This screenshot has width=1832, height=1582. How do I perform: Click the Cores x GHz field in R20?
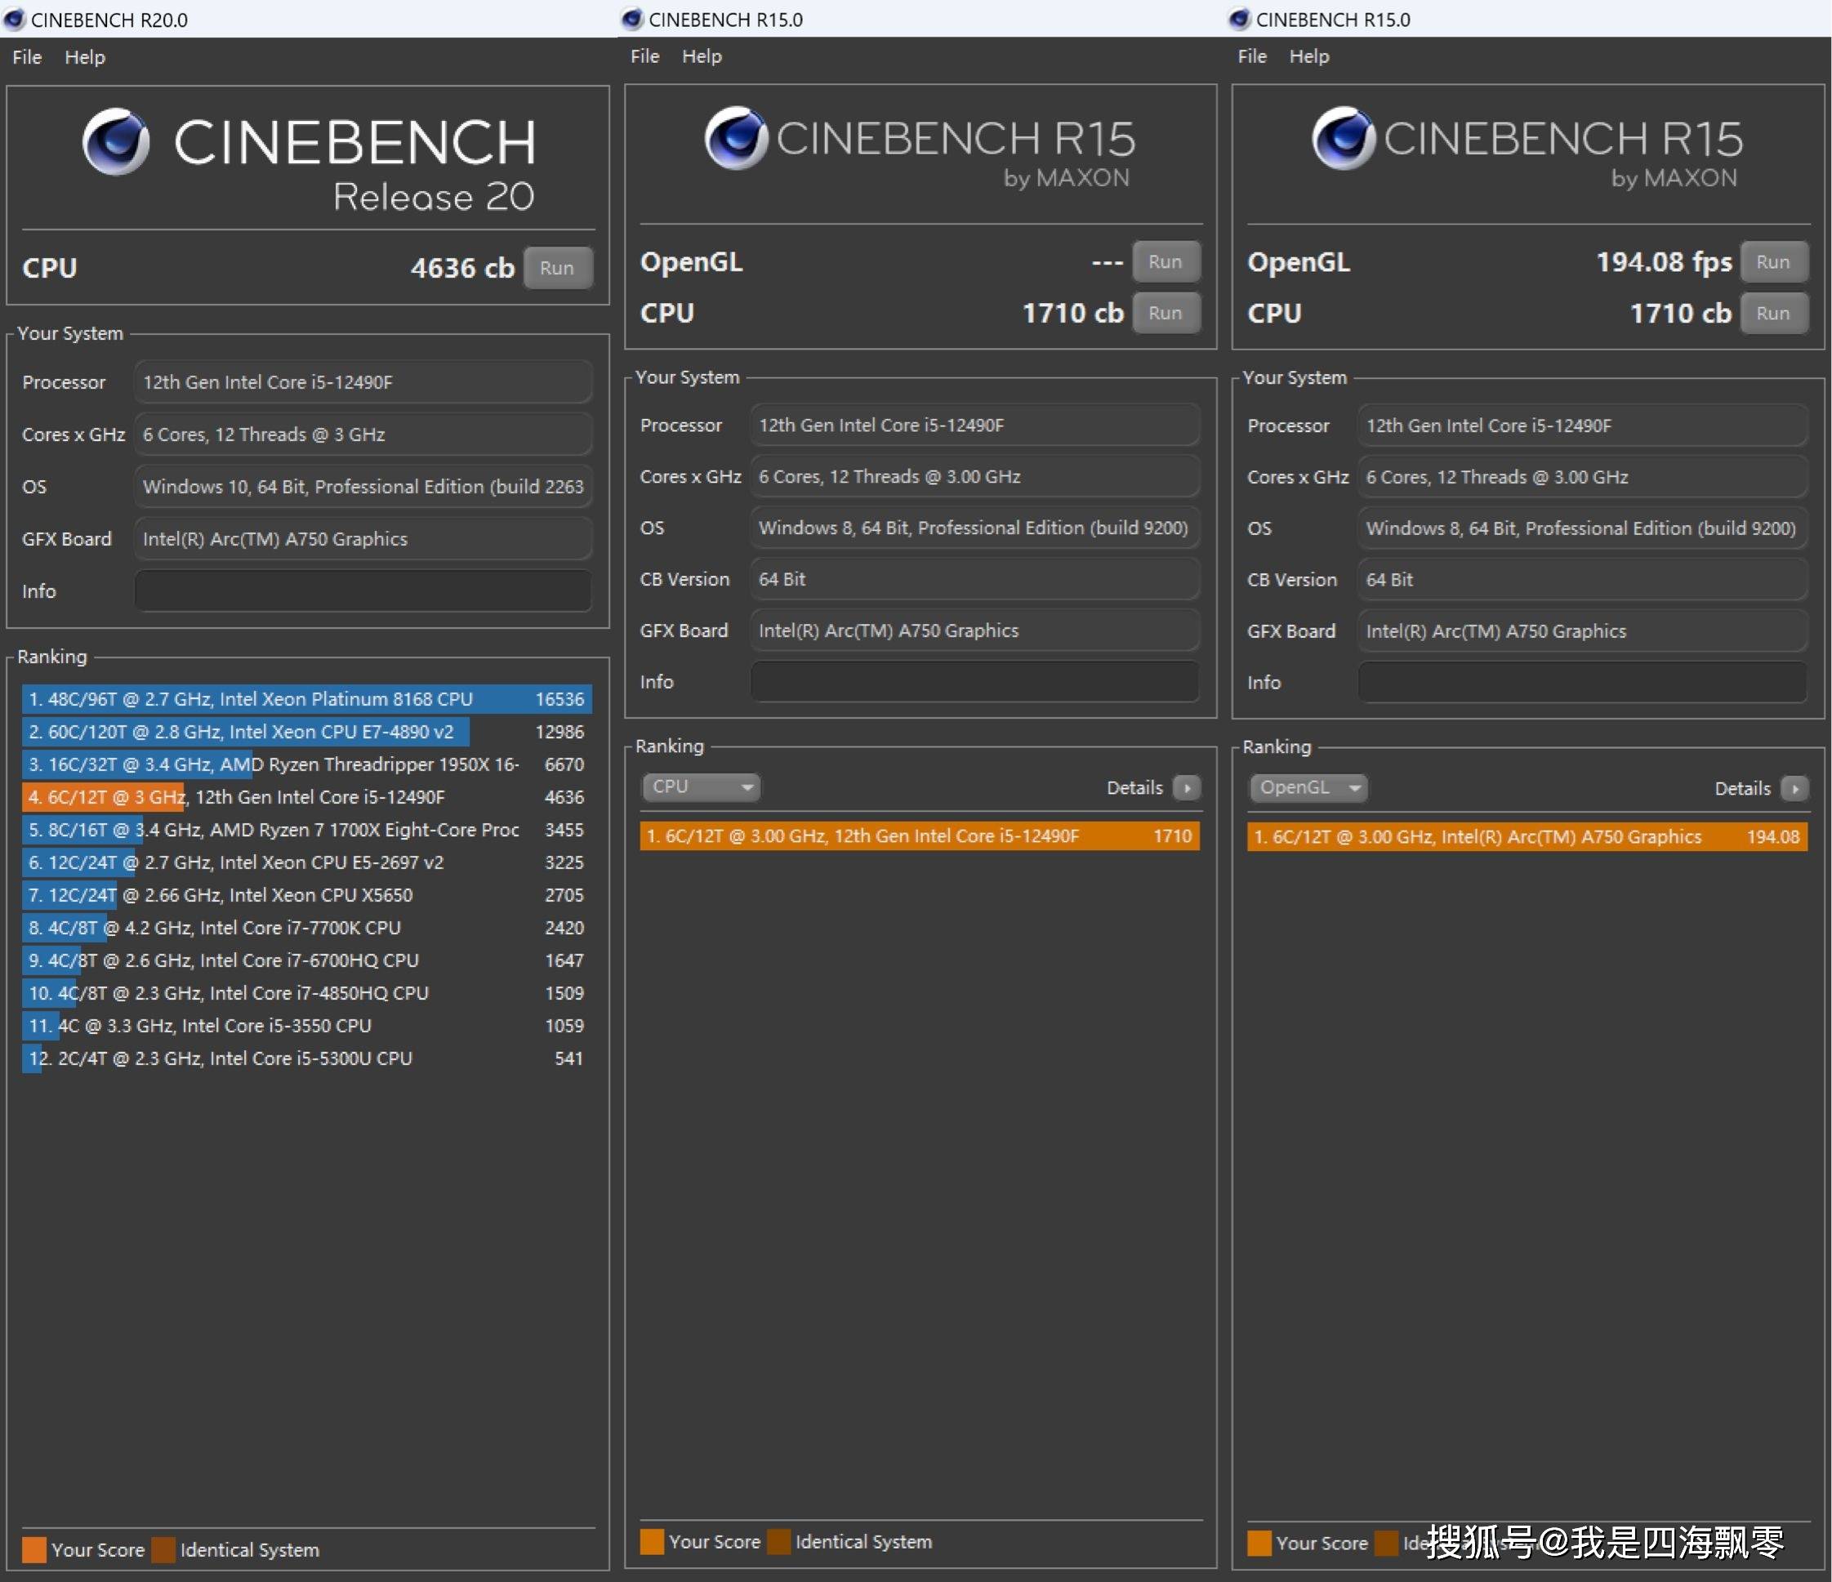[x=363, y=434]
